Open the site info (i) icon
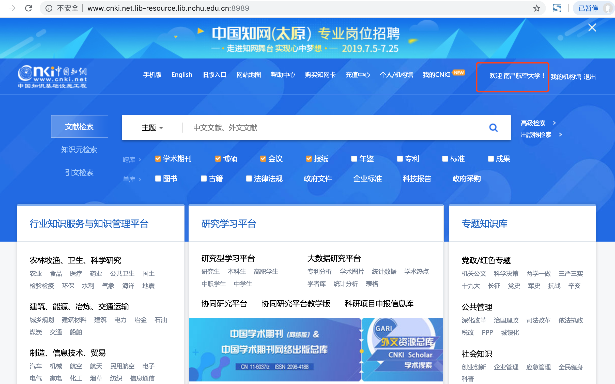The height and width of the screenshot is (384, 615). 49,8
